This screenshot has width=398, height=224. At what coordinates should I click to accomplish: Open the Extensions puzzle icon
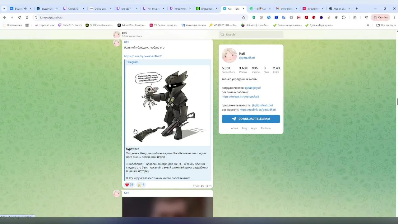(x=344, y=17)
